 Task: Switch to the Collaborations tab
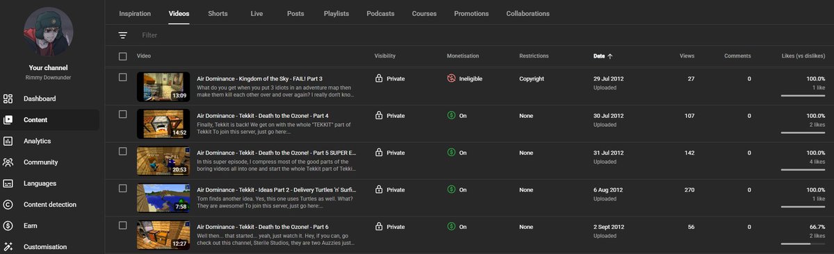[x=528, y=13]
